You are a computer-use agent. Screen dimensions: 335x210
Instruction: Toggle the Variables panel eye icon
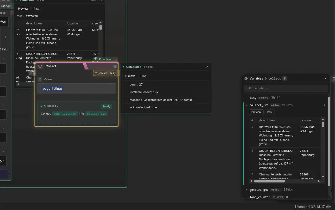[246, 78]
